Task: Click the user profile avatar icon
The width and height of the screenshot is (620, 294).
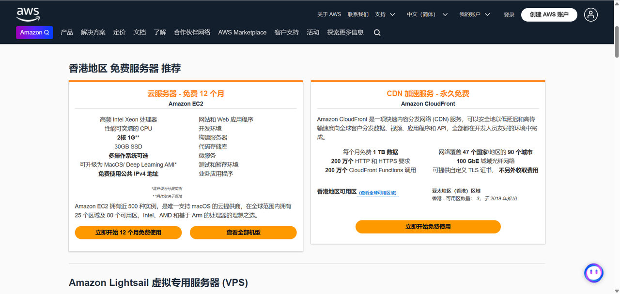Action: pyautogui.click(x=591, y=15)
